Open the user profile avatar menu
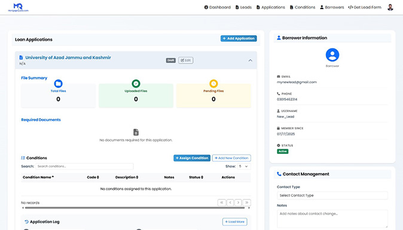403x230 pixels. click(390, 7)
